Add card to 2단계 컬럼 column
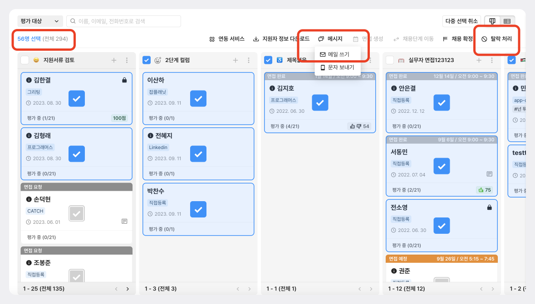Image resolution: width=535 pixels, height=304 pixels. pos(236,60)
